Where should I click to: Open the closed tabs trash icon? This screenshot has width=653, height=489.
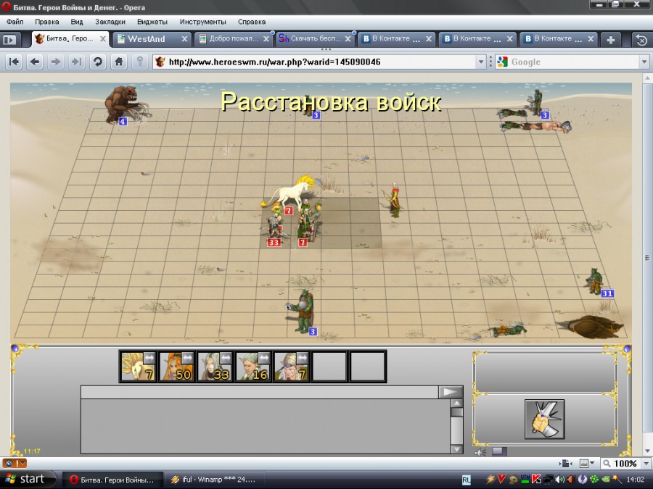(x=642, y=40)
